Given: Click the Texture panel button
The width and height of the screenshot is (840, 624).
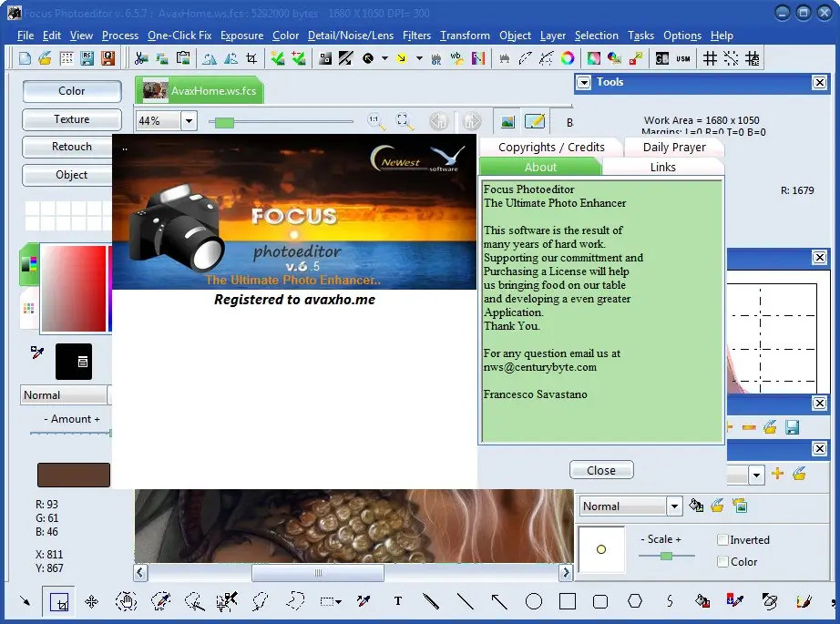Looking at the screenshot, I should click(x=72, y=119).
